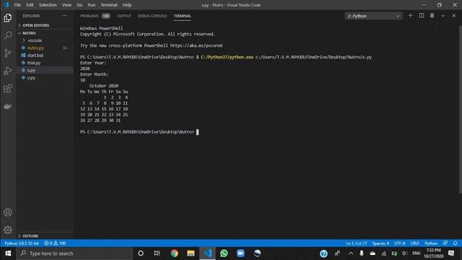Open the aka.ms/pscore6 link in terminal
The height and width of the screenshot is (260, 462).
click(196, 45)
